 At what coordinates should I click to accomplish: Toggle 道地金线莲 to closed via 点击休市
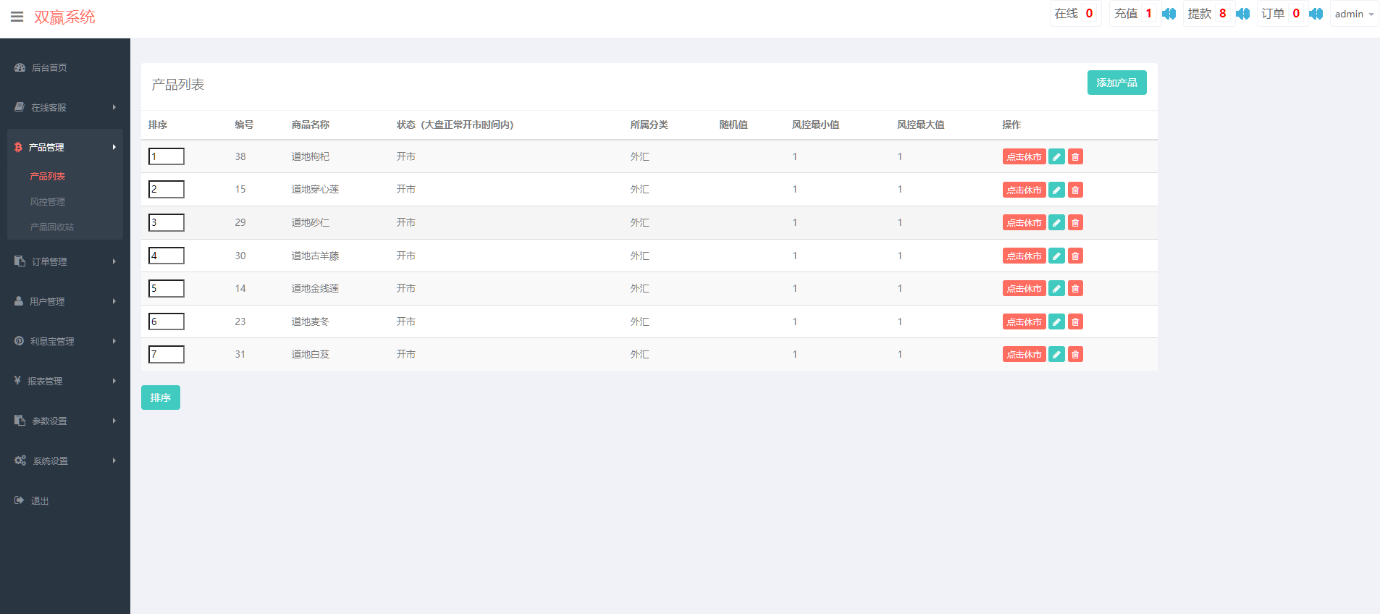[x=1024, y=289]
